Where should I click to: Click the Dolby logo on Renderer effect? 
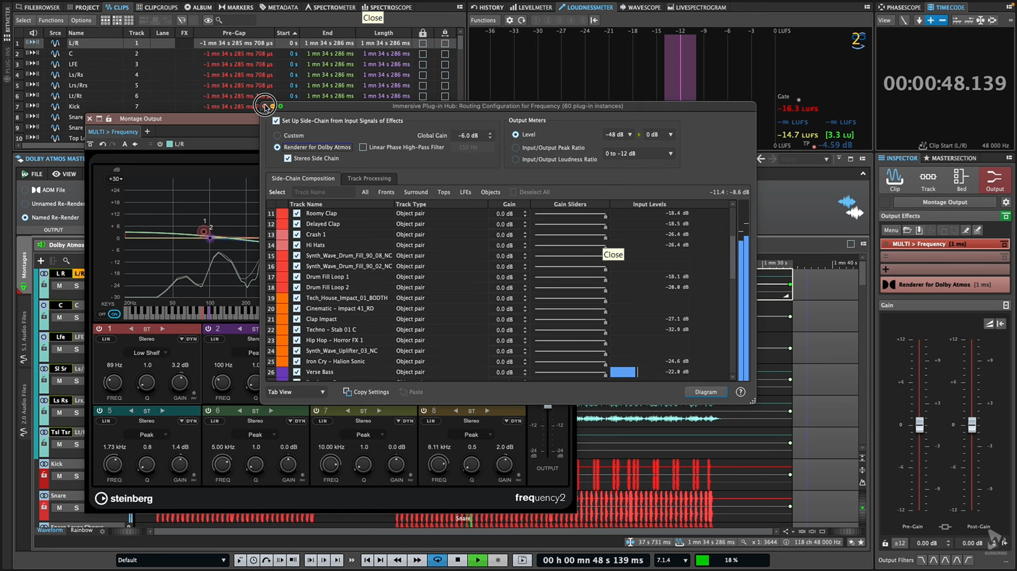click(x=889, y=284)
